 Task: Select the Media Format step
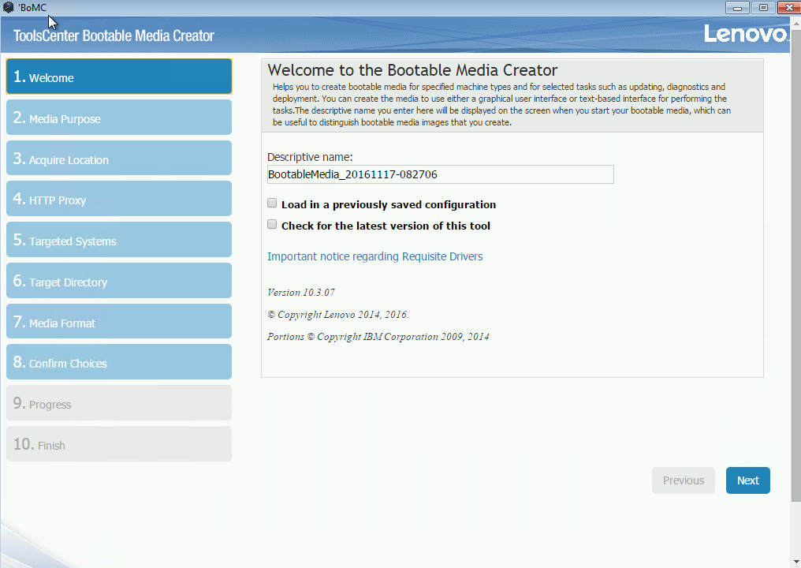(x=119, y=322)
